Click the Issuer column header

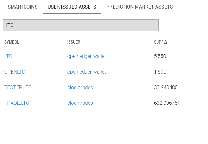(x=74, y=42)
